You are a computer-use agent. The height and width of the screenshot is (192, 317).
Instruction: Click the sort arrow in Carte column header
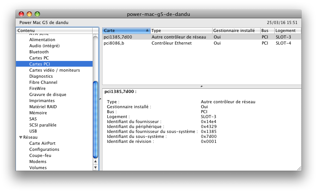[x=147, y=30]
